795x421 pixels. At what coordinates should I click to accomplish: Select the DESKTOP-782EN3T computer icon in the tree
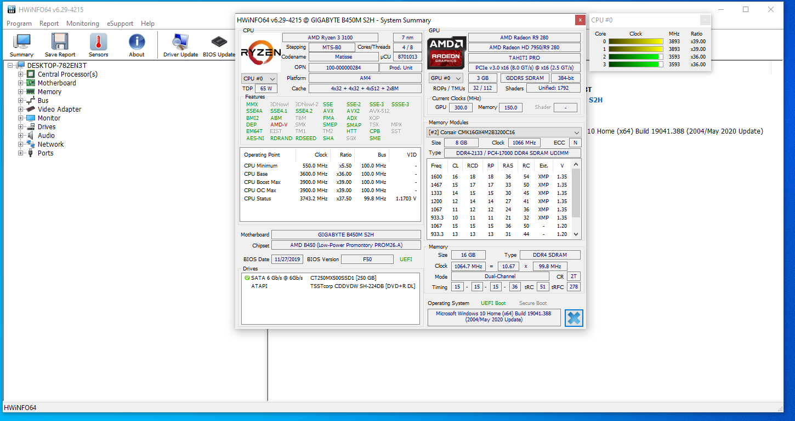tap(21, 65)
